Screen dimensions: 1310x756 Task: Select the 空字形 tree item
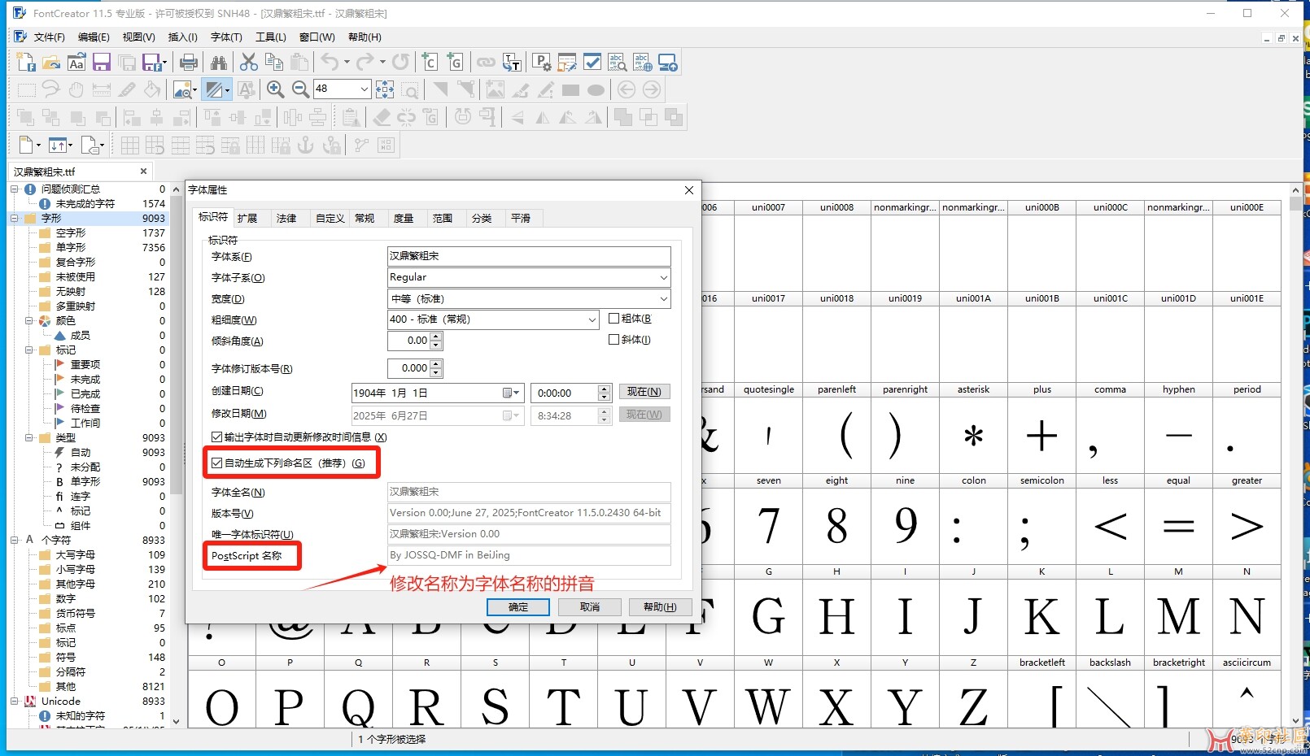coord(71,232)
